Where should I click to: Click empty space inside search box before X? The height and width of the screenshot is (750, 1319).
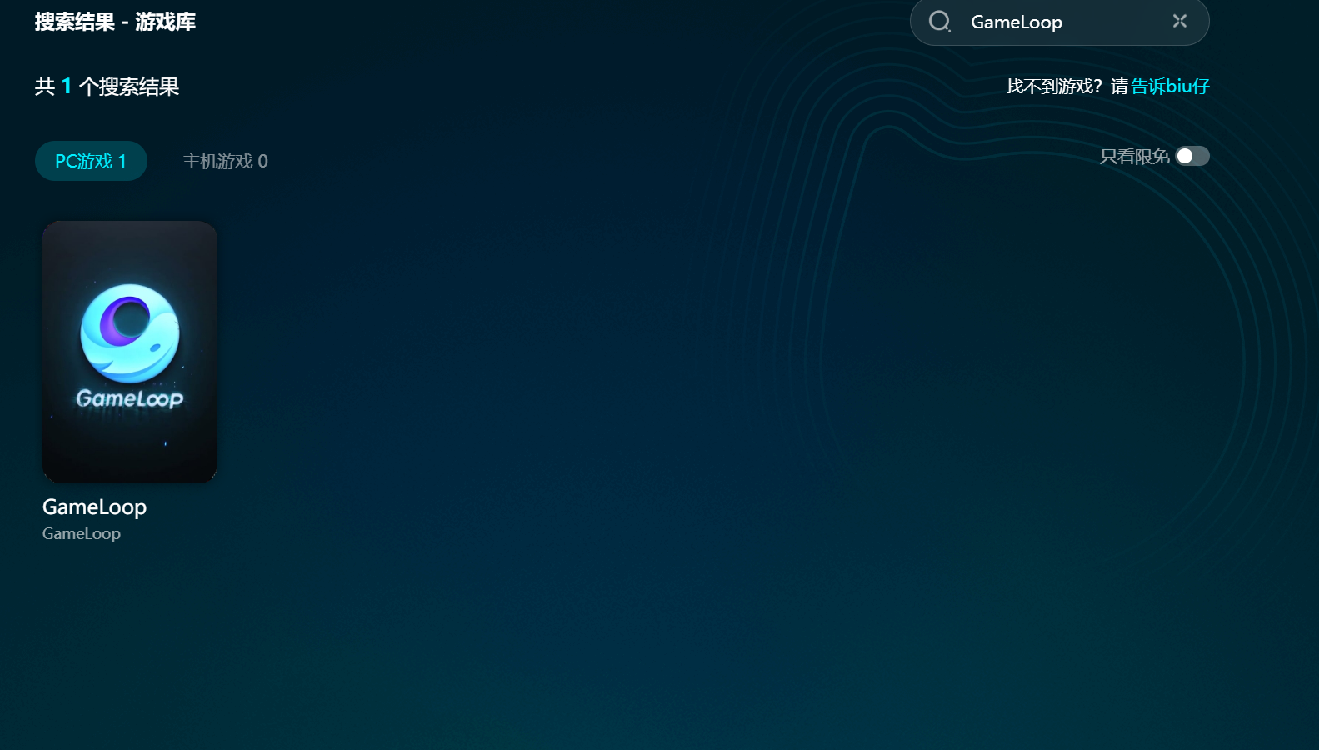point(1117,22)
